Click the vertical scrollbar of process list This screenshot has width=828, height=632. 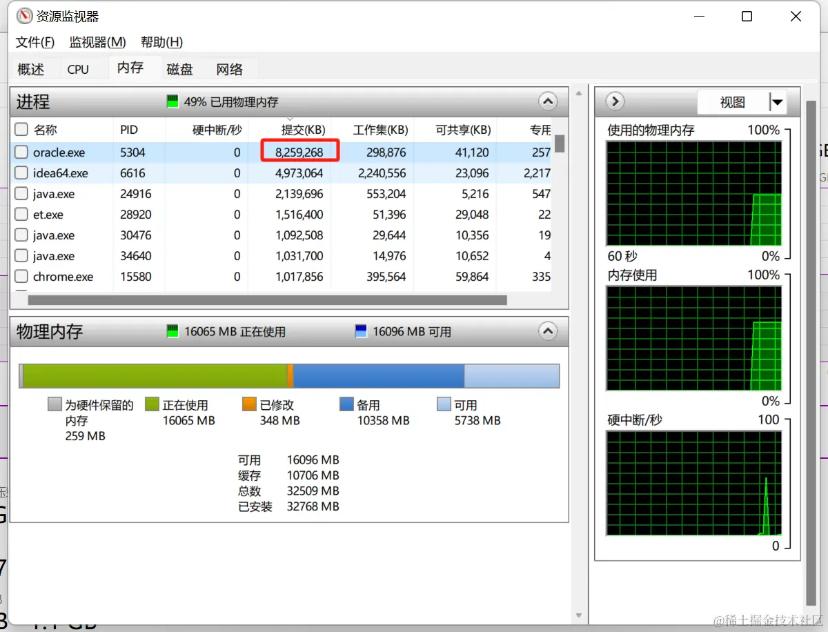560,143
